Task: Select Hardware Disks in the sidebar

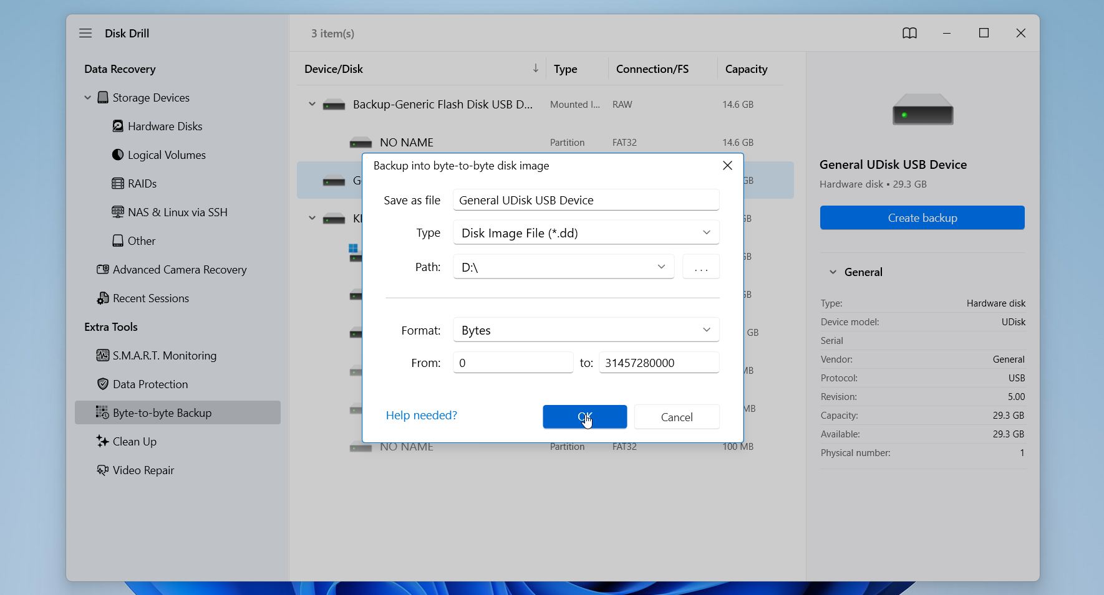Action: pyautogui.click(x=165, y=126)
